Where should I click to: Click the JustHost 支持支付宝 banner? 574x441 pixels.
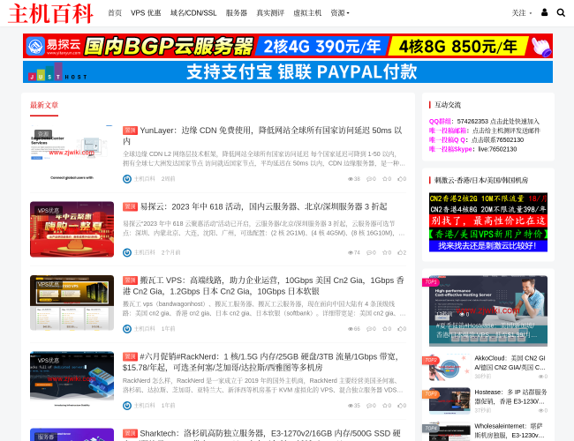point(287,71)
